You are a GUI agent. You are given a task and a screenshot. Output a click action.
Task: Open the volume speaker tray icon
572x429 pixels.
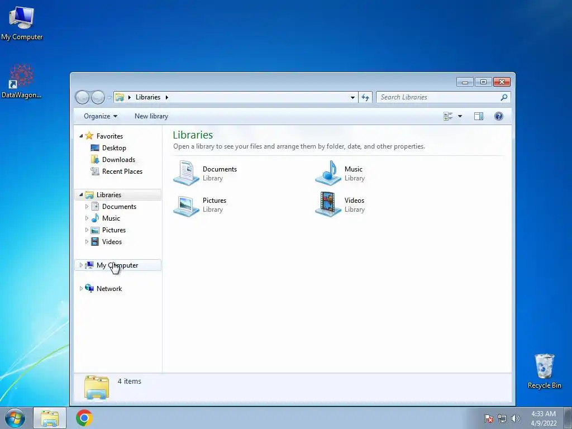pos(515,418)
